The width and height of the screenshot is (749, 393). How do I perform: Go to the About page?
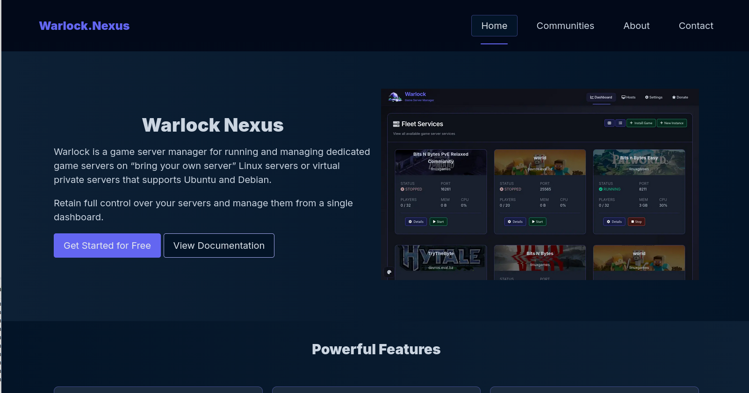click(636, 26)
